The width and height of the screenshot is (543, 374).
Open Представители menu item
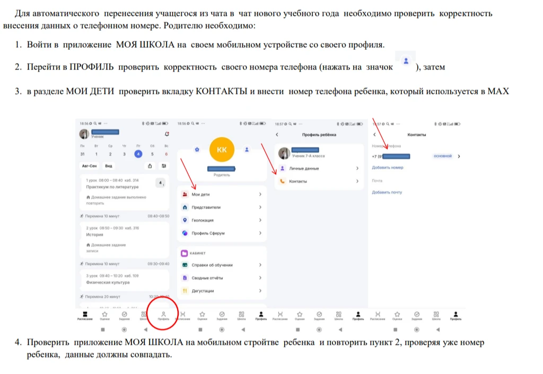[222, 207]
